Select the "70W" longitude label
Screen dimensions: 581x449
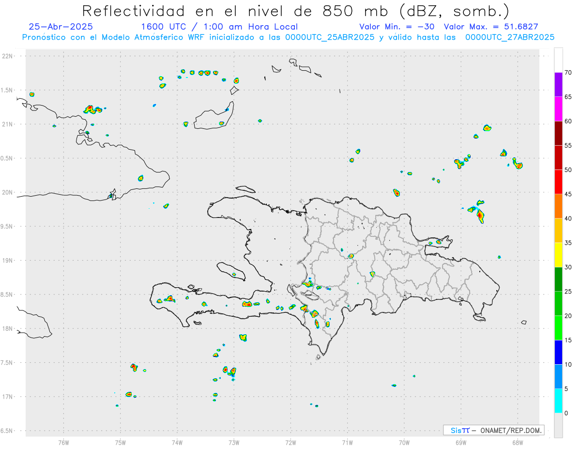coord(404,442)
